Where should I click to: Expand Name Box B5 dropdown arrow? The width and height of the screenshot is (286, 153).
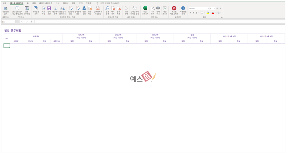tap(14, 22)
